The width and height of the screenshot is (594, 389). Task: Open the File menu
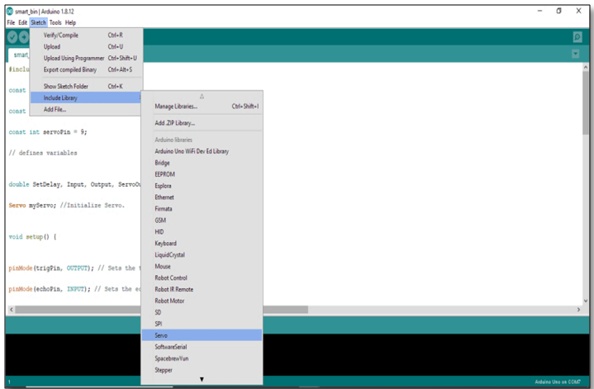pos(11,22)
